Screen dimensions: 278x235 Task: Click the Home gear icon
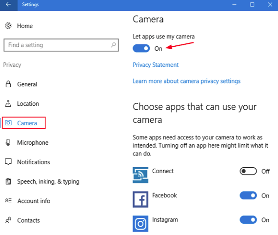tap(8, 26)
